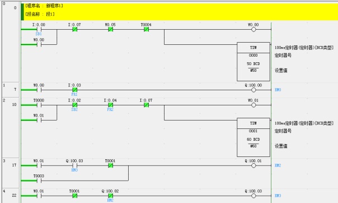This screenshot has height=203, width=338.
Task: Click the #50 set value of TIM 0000
Action: coord(253,71)
